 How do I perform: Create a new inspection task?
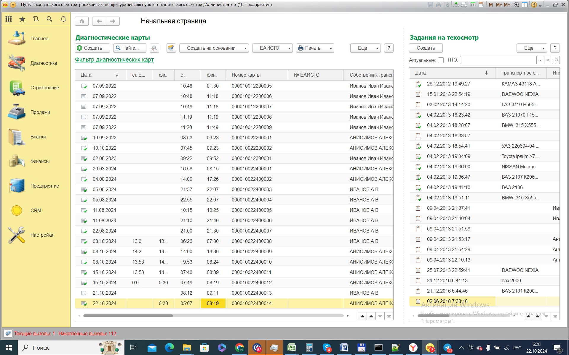426,48
